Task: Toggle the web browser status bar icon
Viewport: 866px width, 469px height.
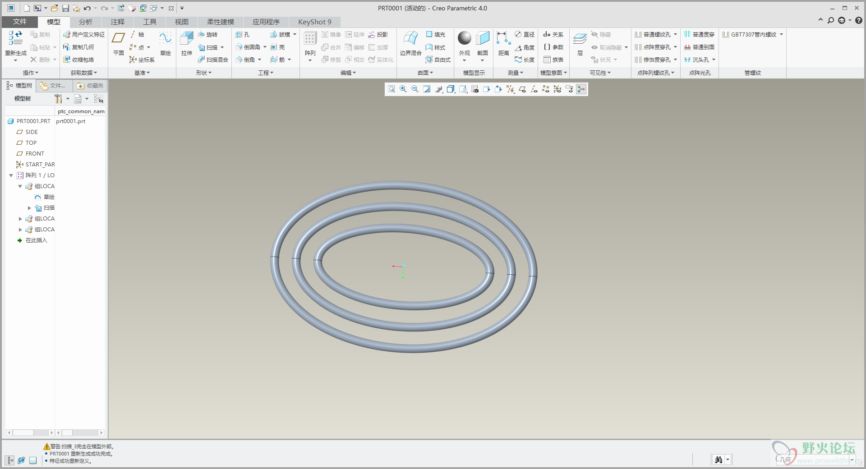Action: coord(21,460)
